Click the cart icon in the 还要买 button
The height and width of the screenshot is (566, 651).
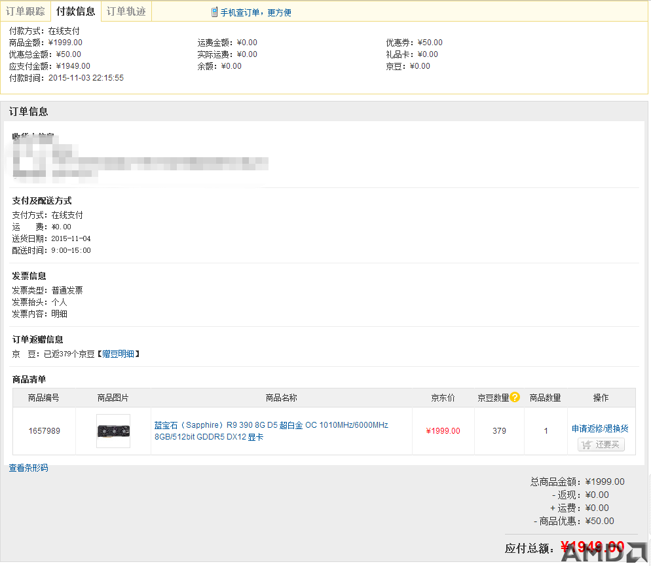point(587,445)
